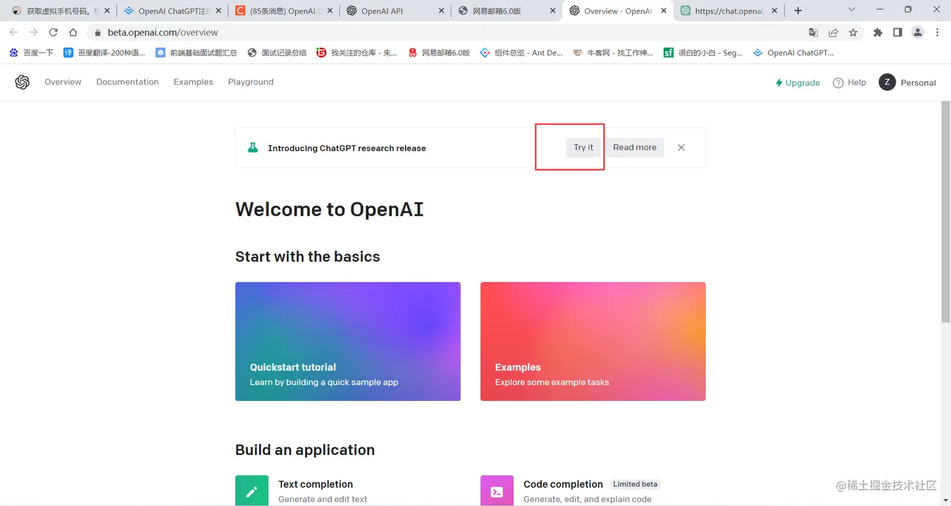Open the Chrome three-dot menu

pyautogui.click(x=938, y=32)
